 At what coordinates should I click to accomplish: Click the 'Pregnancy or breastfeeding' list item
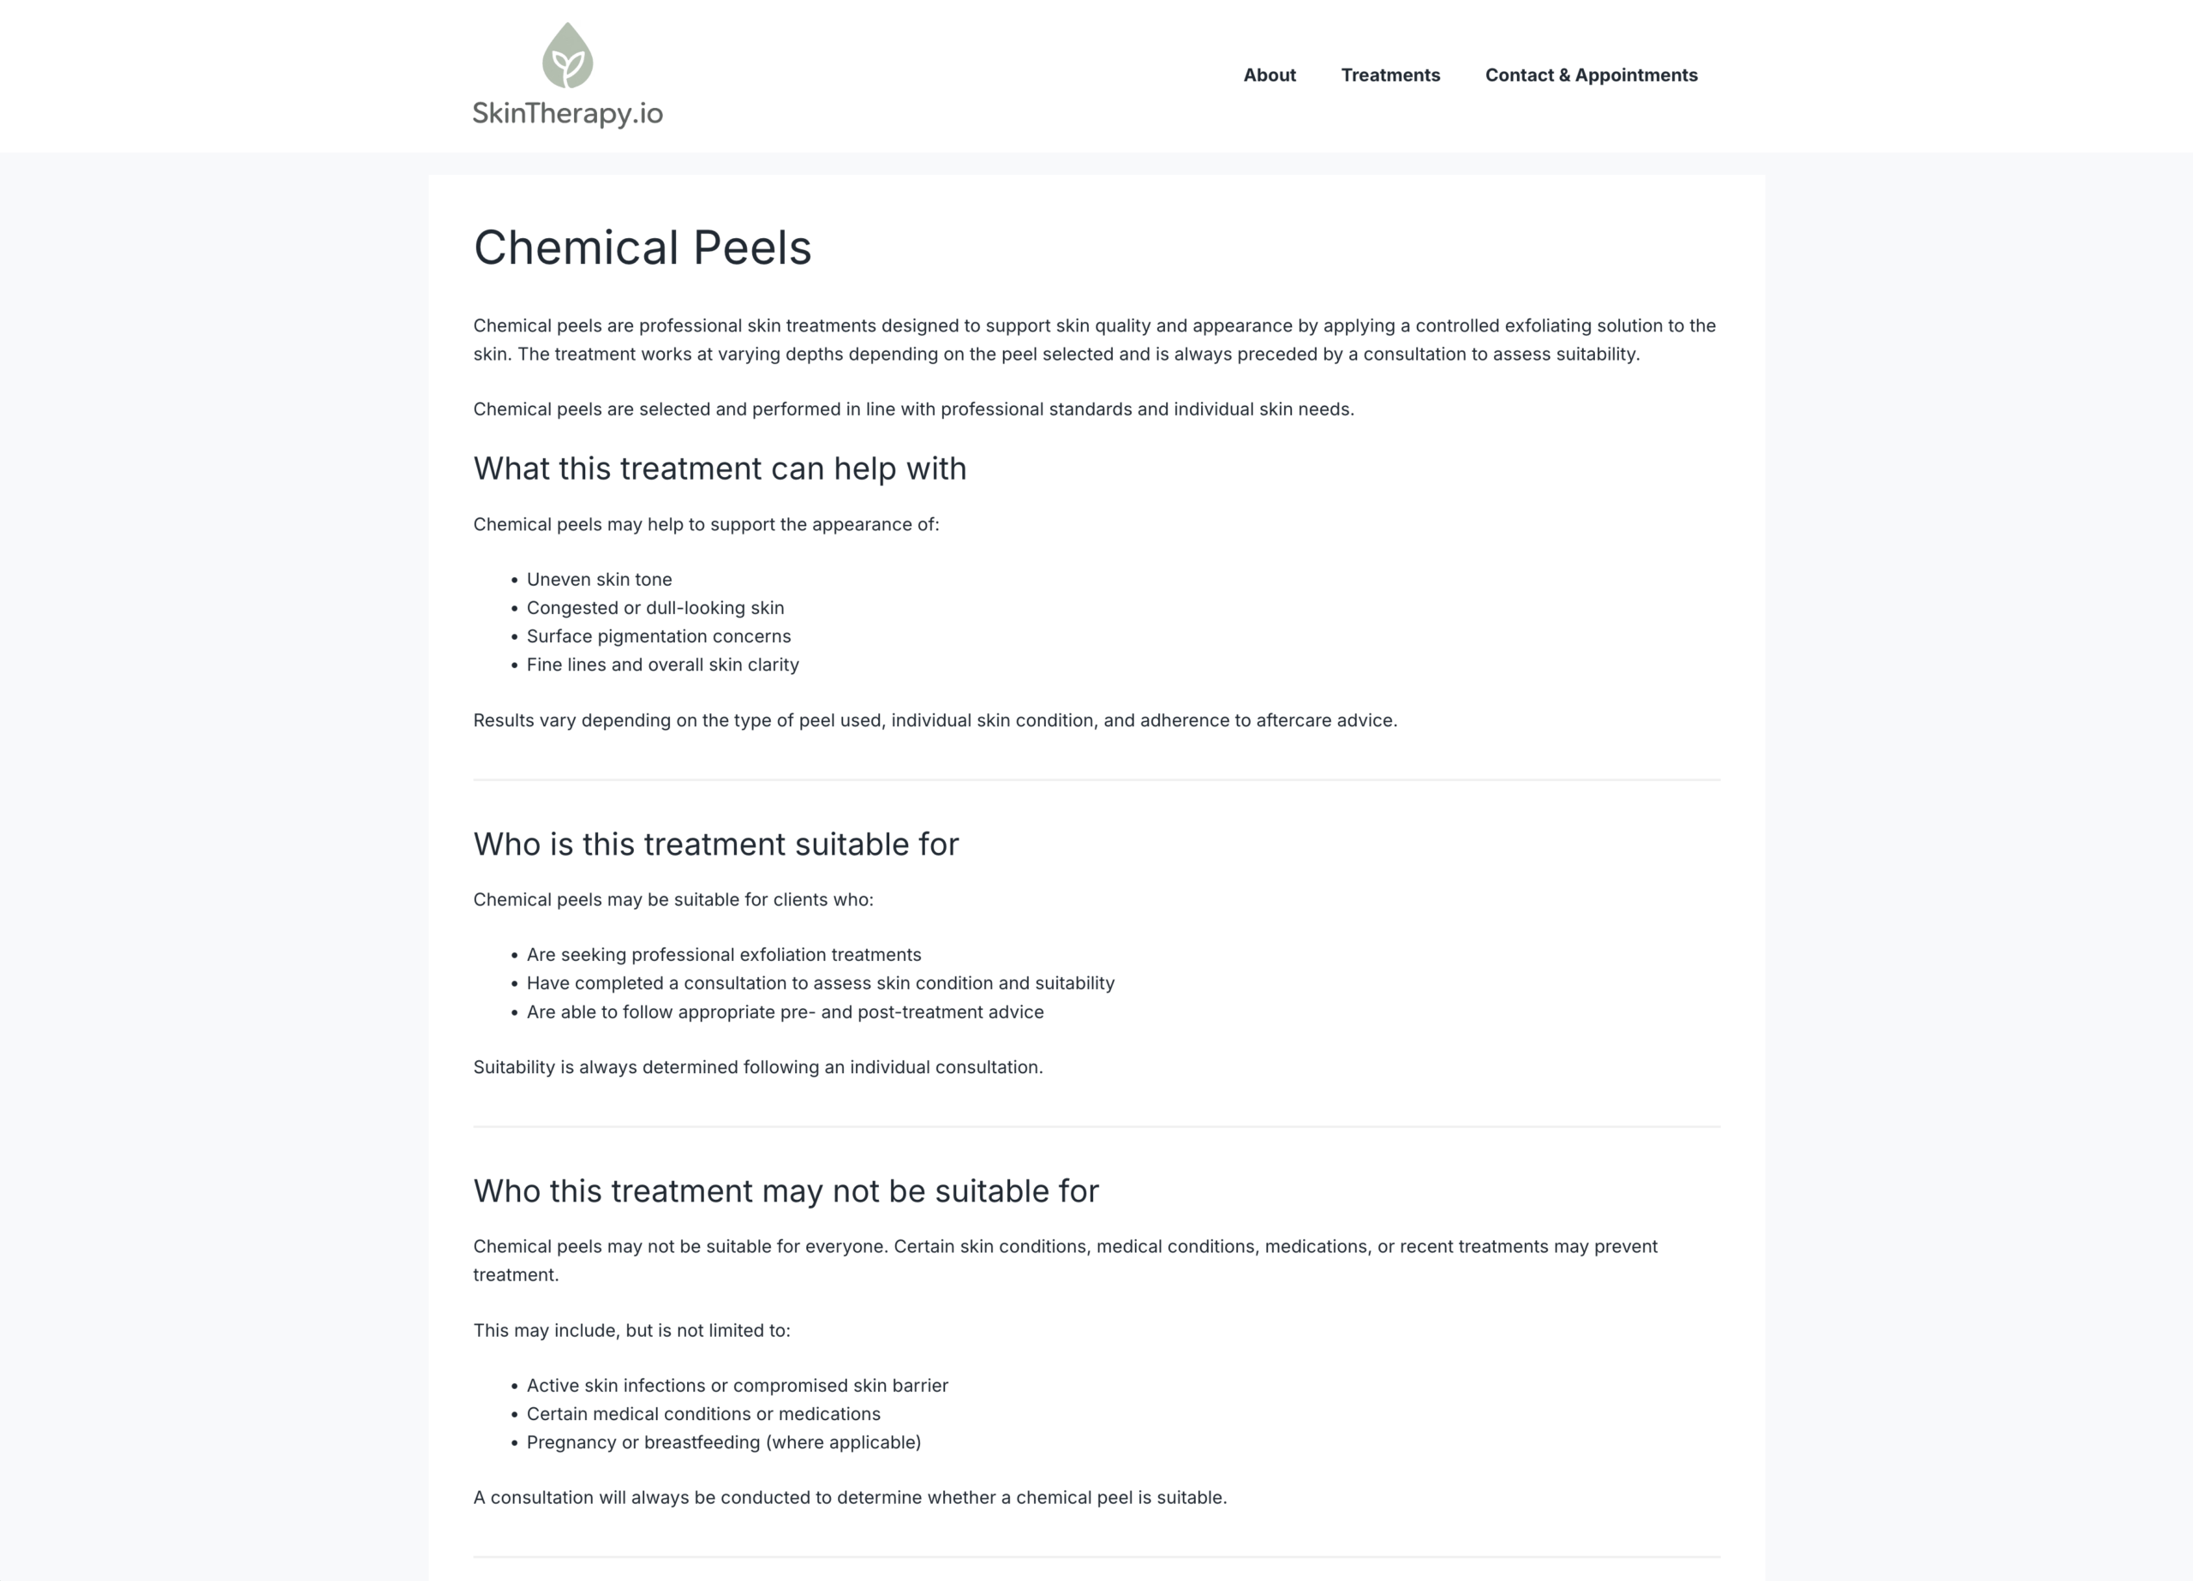pos(723,1443)
